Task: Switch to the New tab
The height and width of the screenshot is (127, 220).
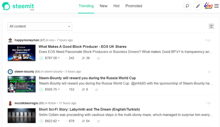Action: point(103,6)
